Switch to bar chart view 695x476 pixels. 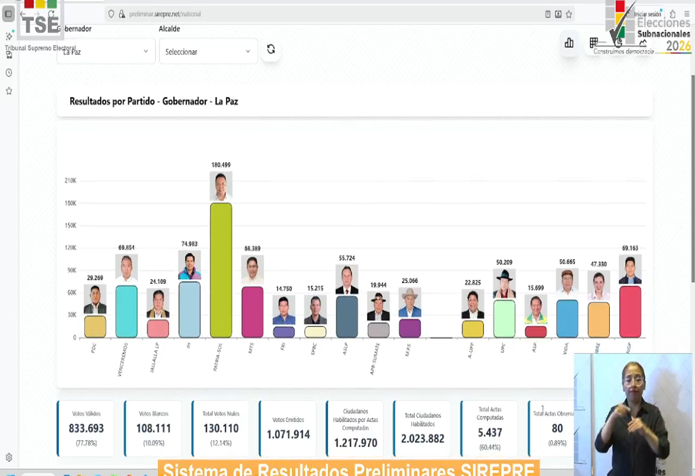pos(569,43)
